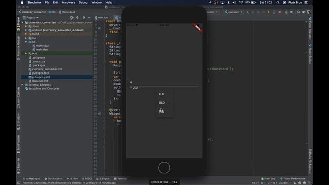Expand the android folder
Viewport: 329px width, 185px height.
(26, 30)
